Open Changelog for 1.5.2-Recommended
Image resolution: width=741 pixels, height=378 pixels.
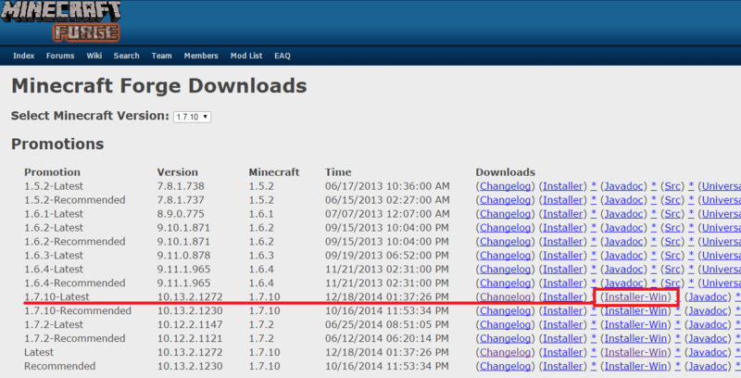click(x=505, y=200)
